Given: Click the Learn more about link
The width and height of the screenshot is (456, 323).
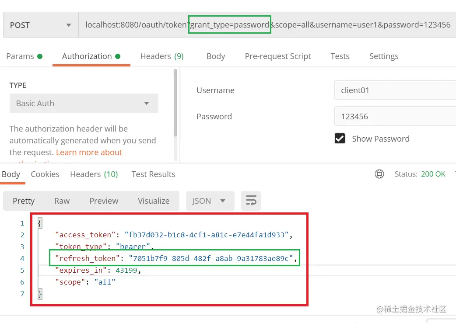Looking at the screenshot, I should coord(89,152).
